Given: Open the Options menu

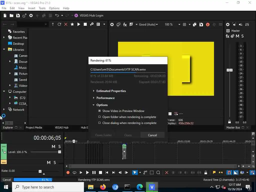Looking at the screenshot, I should tap(54, 8).
